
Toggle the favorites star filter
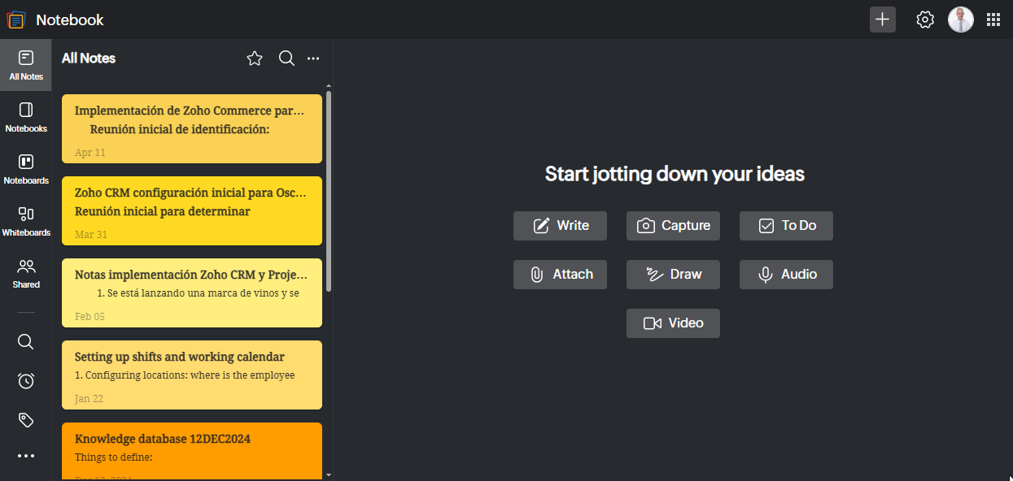click(x=255, y=58)
